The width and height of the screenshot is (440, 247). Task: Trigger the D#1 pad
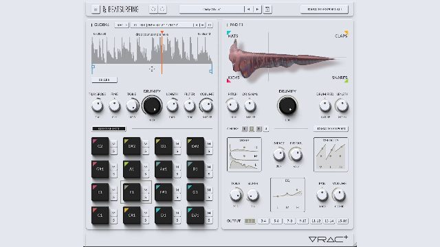(x=195, y=215)
